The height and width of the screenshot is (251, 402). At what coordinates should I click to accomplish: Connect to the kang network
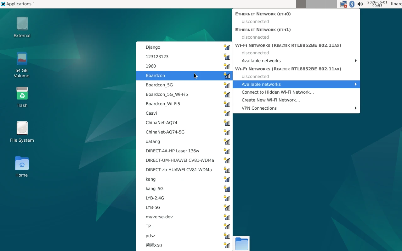pyautogui.click(x=184, y=179)
